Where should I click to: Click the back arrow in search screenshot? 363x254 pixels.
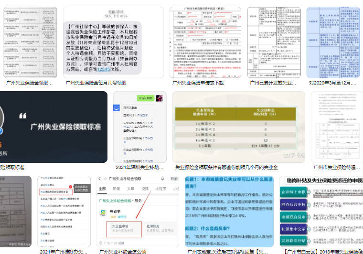coord(100,179)
